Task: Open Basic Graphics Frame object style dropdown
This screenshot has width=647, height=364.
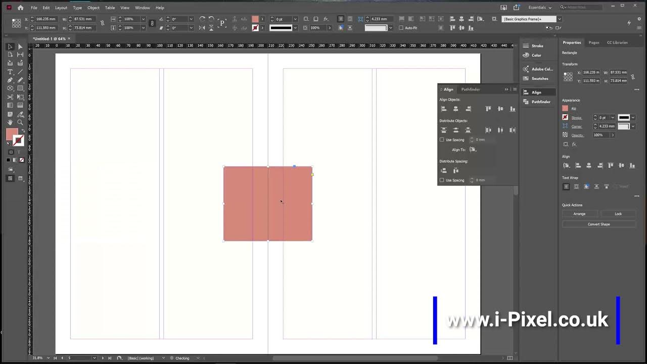Action: coord(560,19)
